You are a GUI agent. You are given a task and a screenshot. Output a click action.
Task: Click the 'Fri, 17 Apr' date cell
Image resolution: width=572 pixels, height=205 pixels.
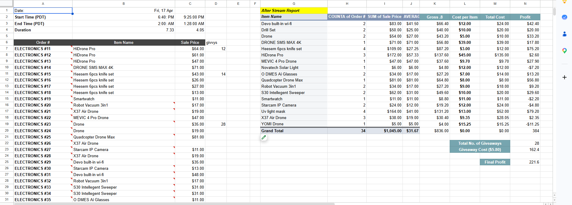pyautogui.click(x=124, y=10)
